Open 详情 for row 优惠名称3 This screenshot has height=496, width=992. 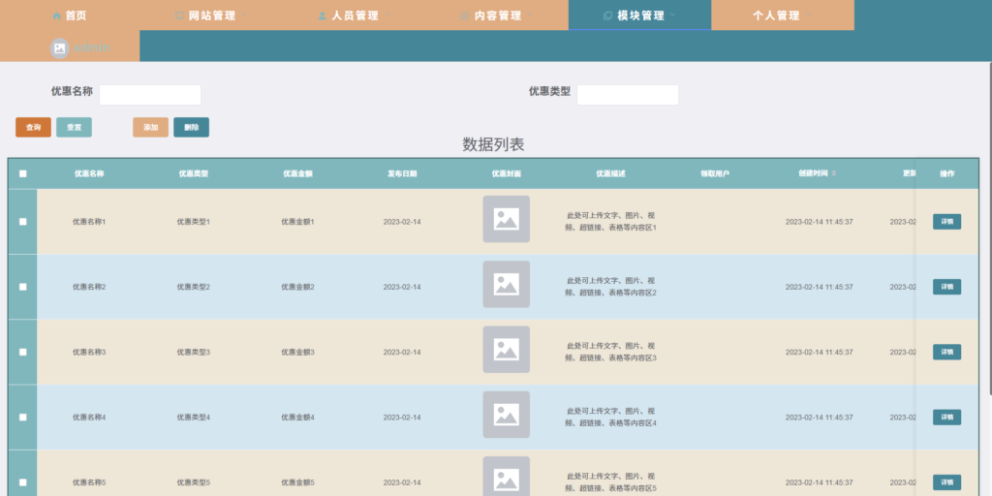click(x=946, y=352)
